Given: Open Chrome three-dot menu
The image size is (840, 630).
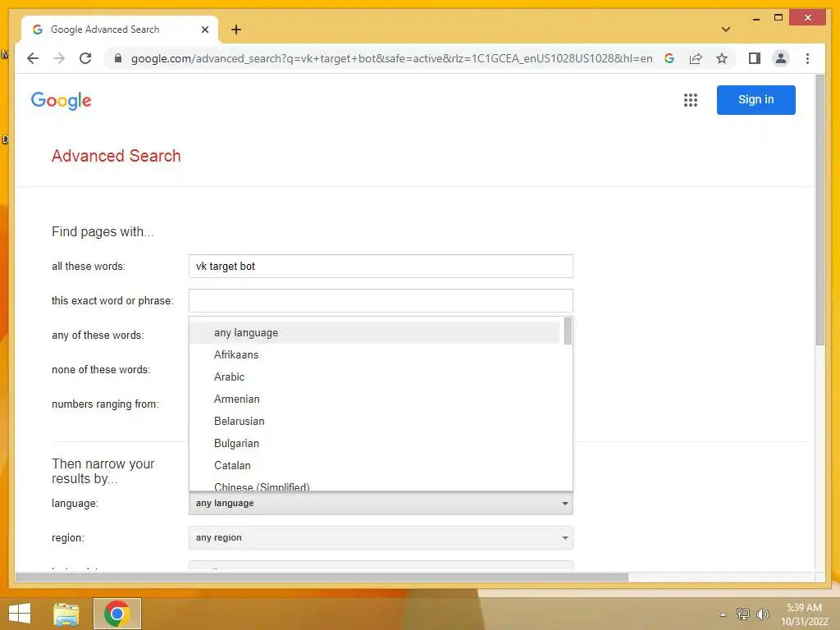Looking at the screenshot, I should (x=807, y=58).
